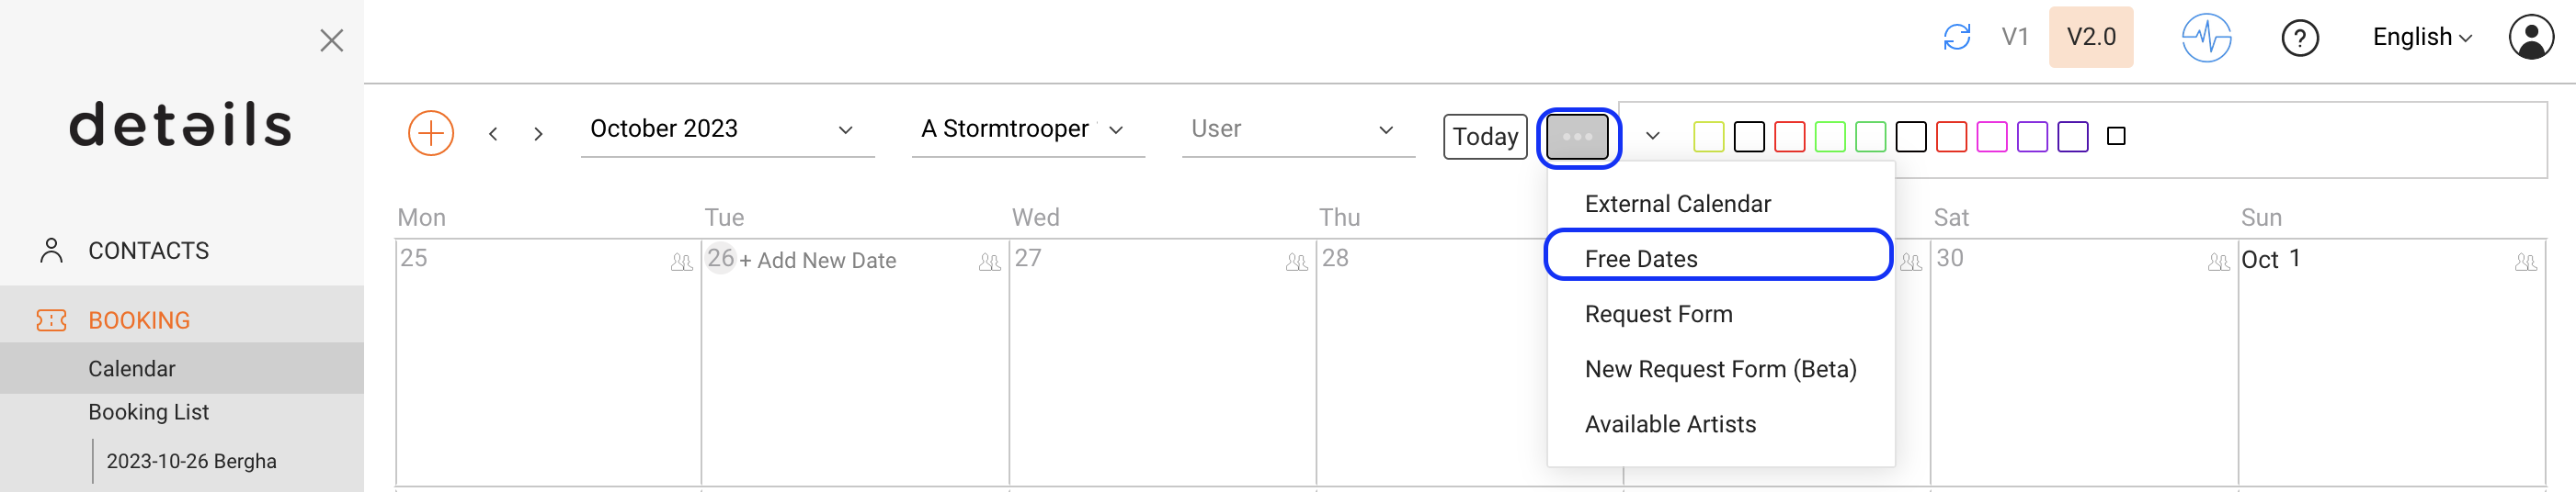Click the refresh sync icon
Image resolution: width=2576 pixels, height=492 pixels.
(1956, 37)
